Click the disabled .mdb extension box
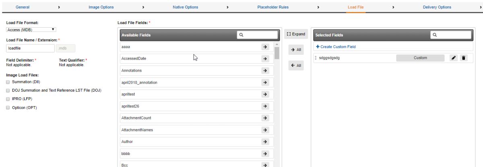The width and height of the screenshot is (483, 167). 66,48
